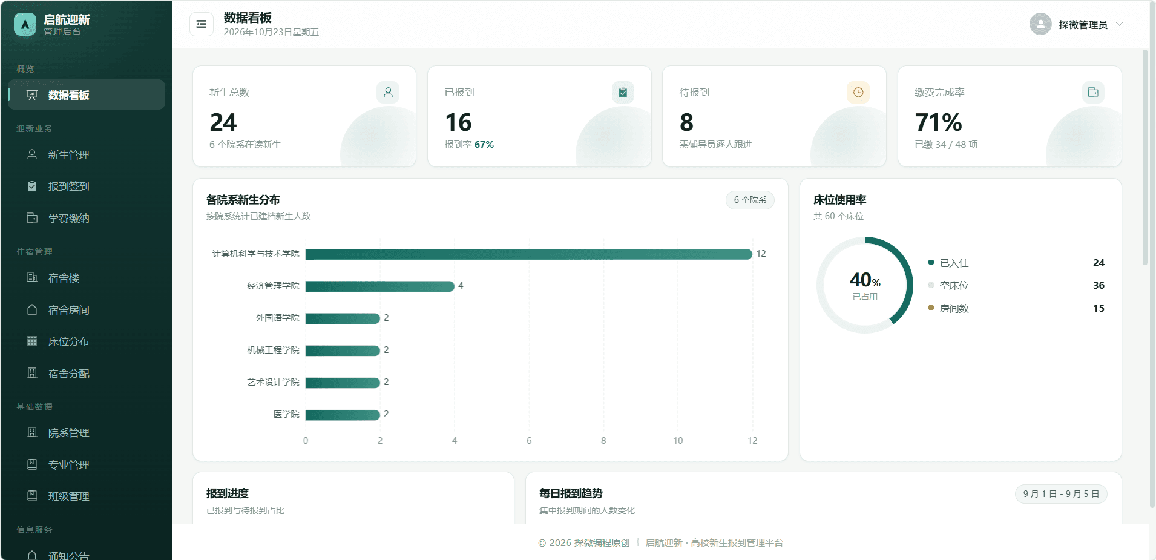Viewport: 1156px width, 560px height.
Task: Click the clipboard icon on 已报到 card
Action: 623,92
